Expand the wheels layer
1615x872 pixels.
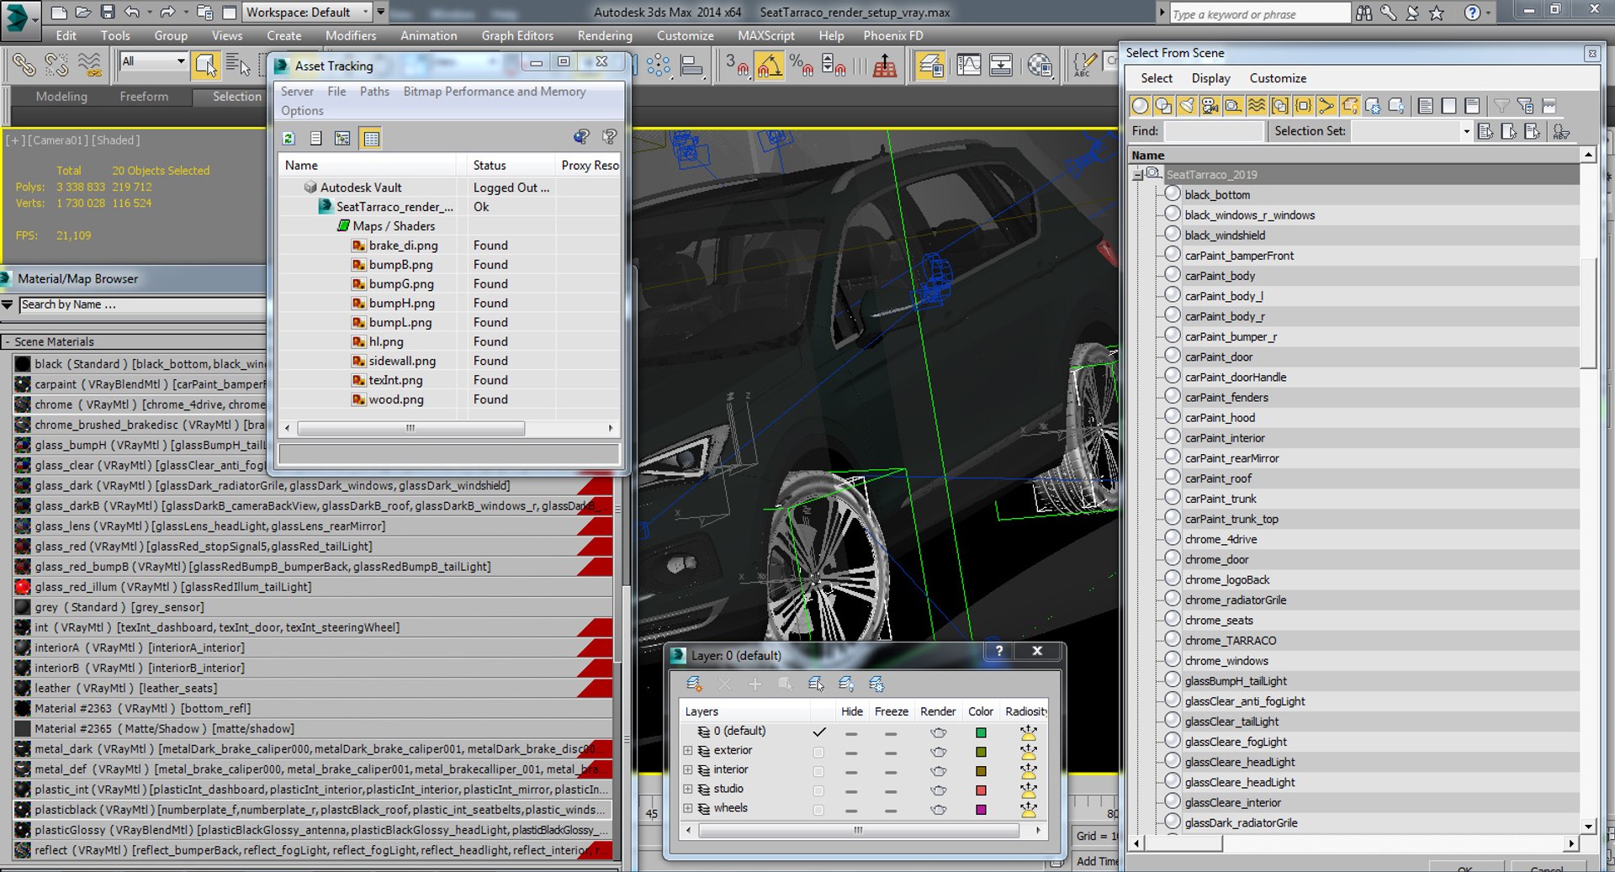click(x=688, y=809)
